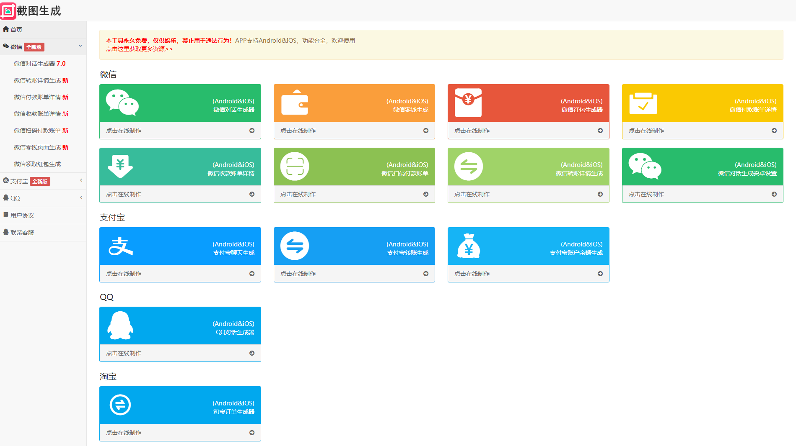Select 微信对话生成器 7.0 in the sidebar
Screen dimensions: 796x446
point(39,64)
